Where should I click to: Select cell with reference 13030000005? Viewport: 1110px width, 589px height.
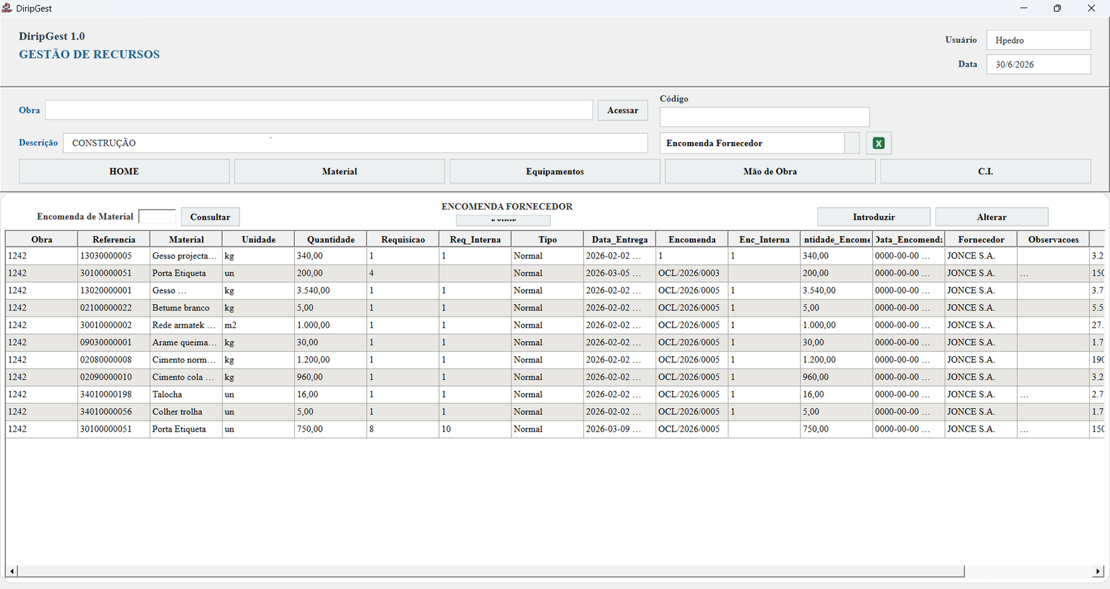tap(114, 256)
